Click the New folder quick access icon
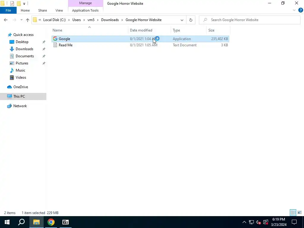 tap(19, 3)
